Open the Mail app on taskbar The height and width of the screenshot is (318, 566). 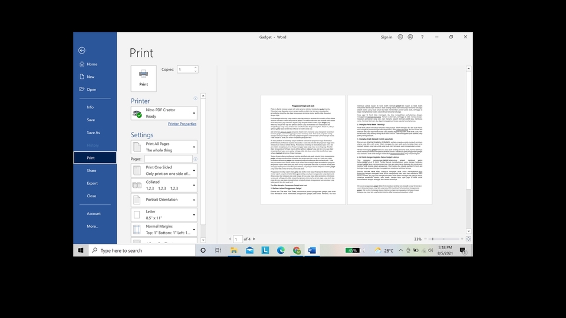(x=249, y=250)
